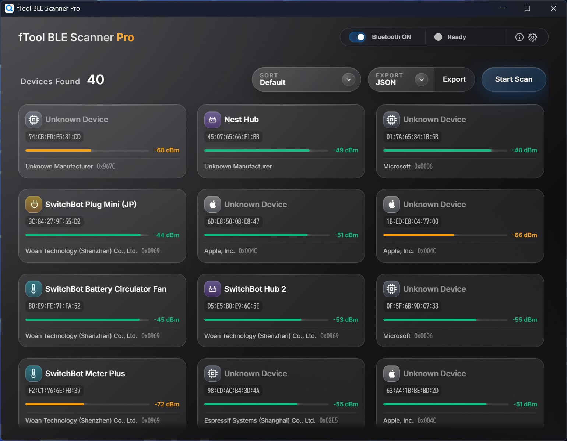Click SwitchBot Meter Plus thermometer icon
Viewport: 567px width, 441px height.
(x=34, y=373)
